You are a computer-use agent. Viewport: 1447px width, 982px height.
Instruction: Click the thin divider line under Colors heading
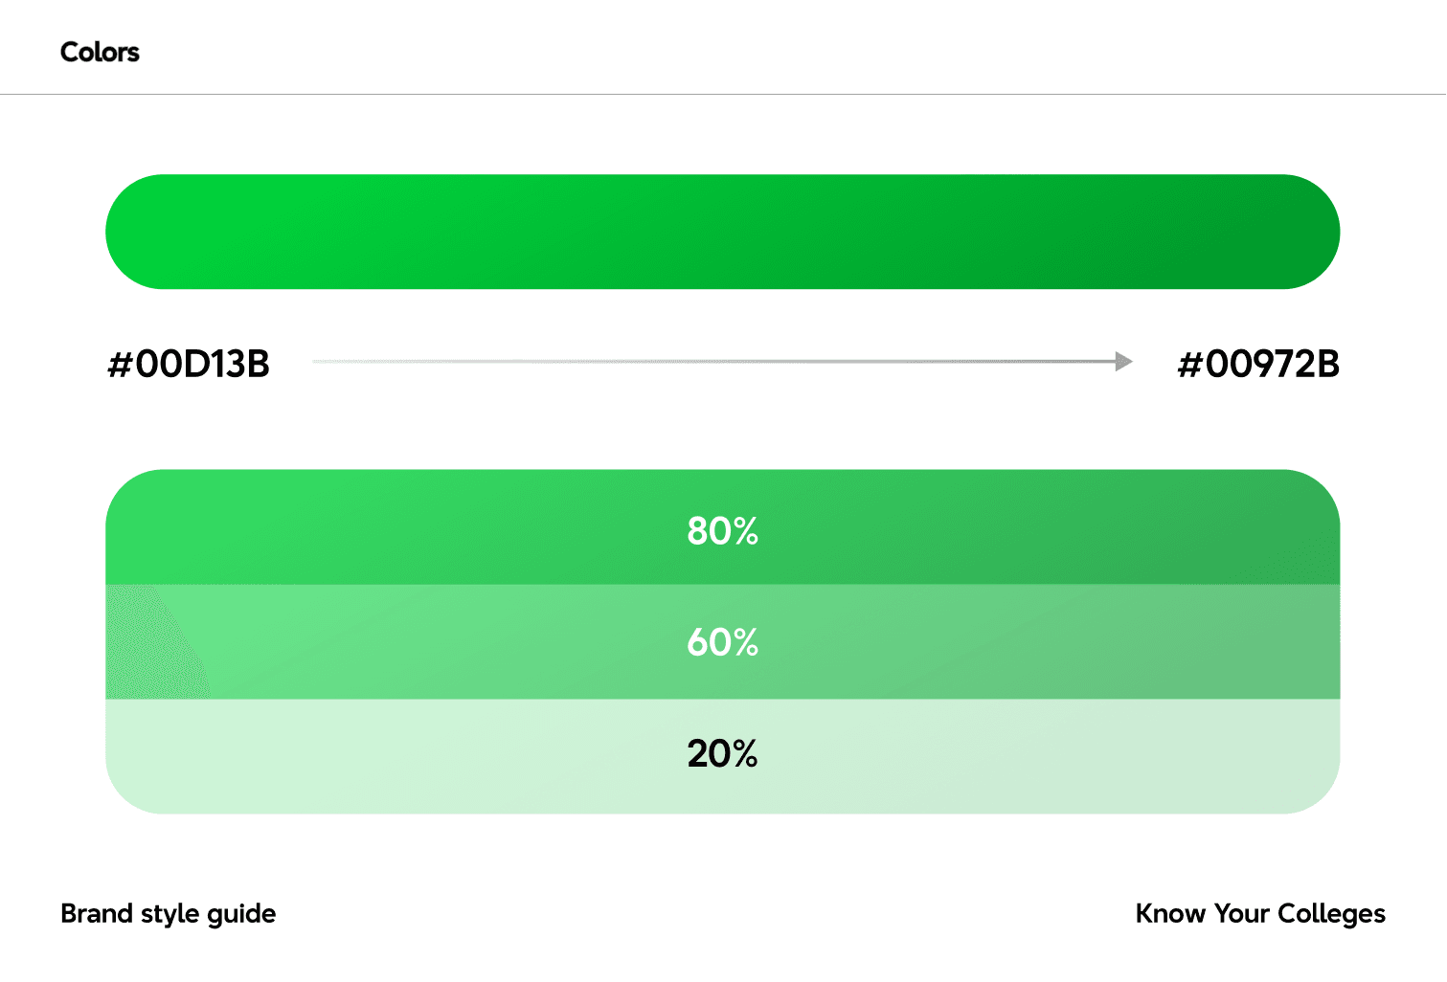pyautogui.click(x=723, y=94)
